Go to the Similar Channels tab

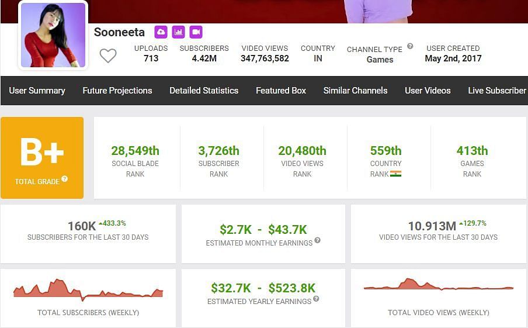[355, 91]
